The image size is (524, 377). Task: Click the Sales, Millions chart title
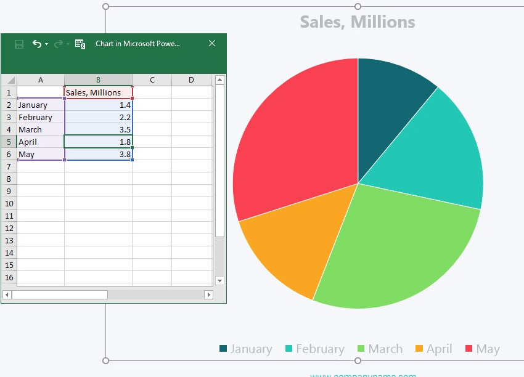(x=357, y=22)
